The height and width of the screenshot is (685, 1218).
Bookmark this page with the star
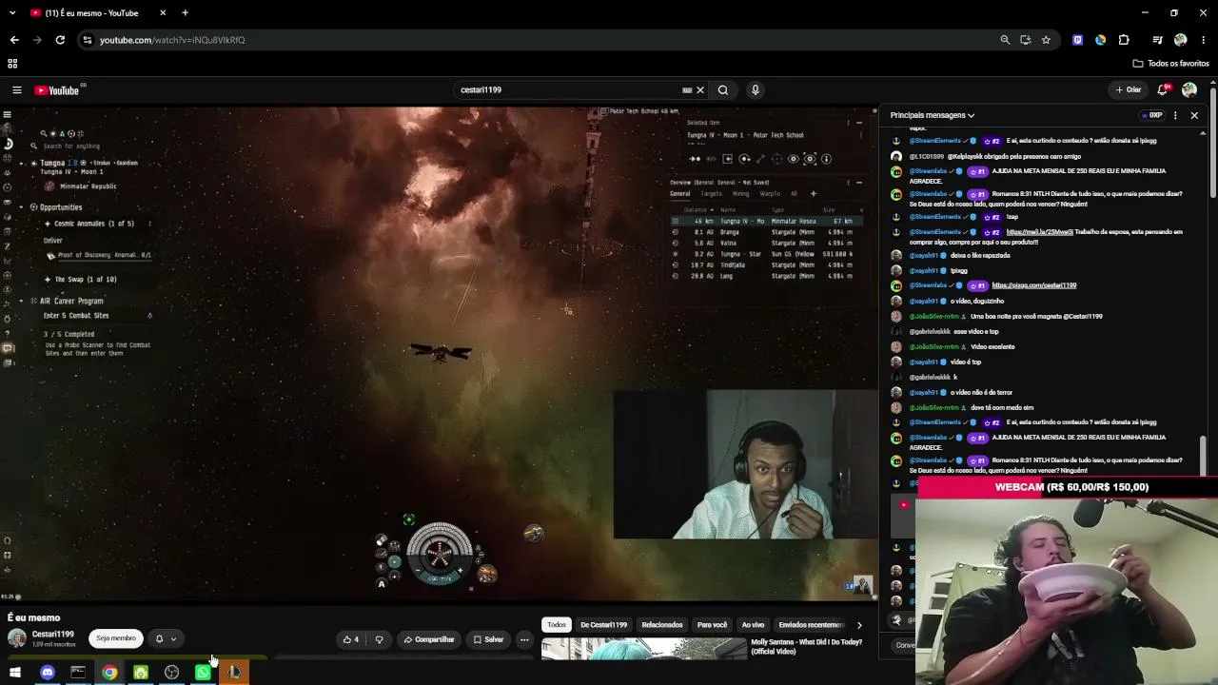tap(1046, 40)
